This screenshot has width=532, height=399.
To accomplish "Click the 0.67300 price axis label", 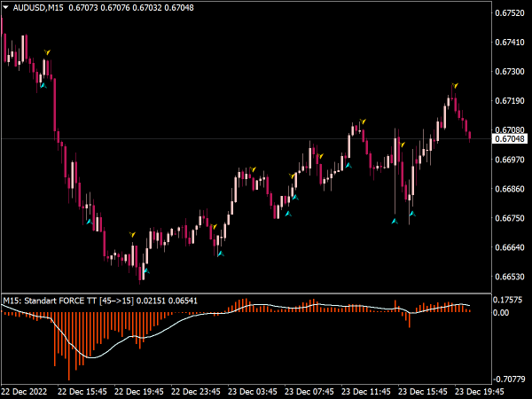I will pyautogui.click(x=509, y=71).
